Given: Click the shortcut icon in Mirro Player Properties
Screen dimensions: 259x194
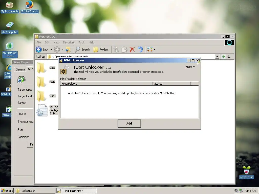Looking at the screenshot, I should pos(21,79).
